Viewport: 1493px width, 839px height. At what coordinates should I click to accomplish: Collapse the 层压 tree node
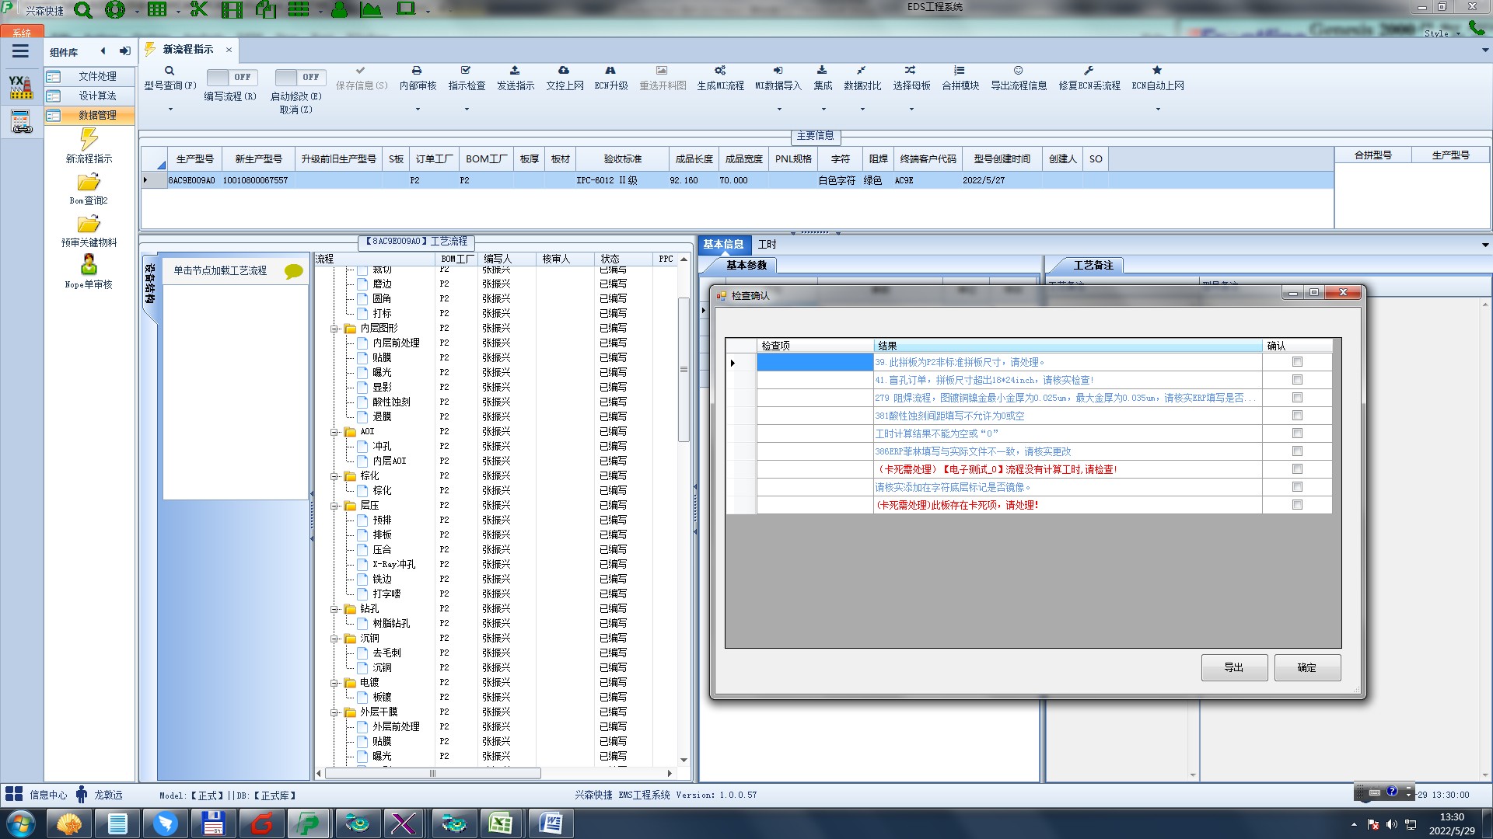point(334,506)
